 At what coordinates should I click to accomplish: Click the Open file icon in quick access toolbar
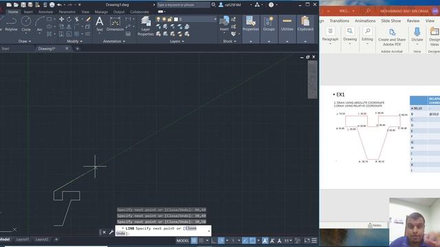[x=16, y=5]
